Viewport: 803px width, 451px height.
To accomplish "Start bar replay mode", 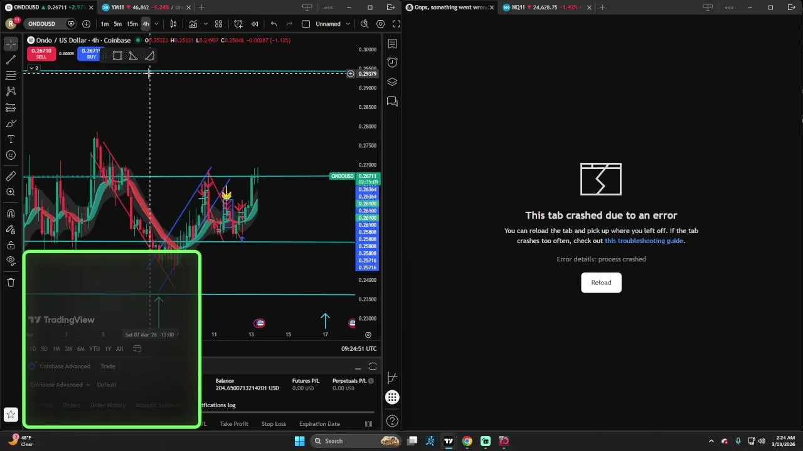I will tap(255, 24).
